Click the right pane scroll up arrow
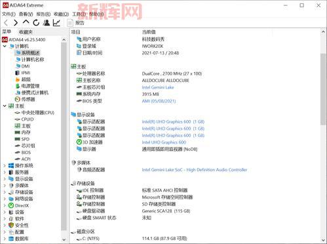The image size is (327, 244). tap(323, 32)
